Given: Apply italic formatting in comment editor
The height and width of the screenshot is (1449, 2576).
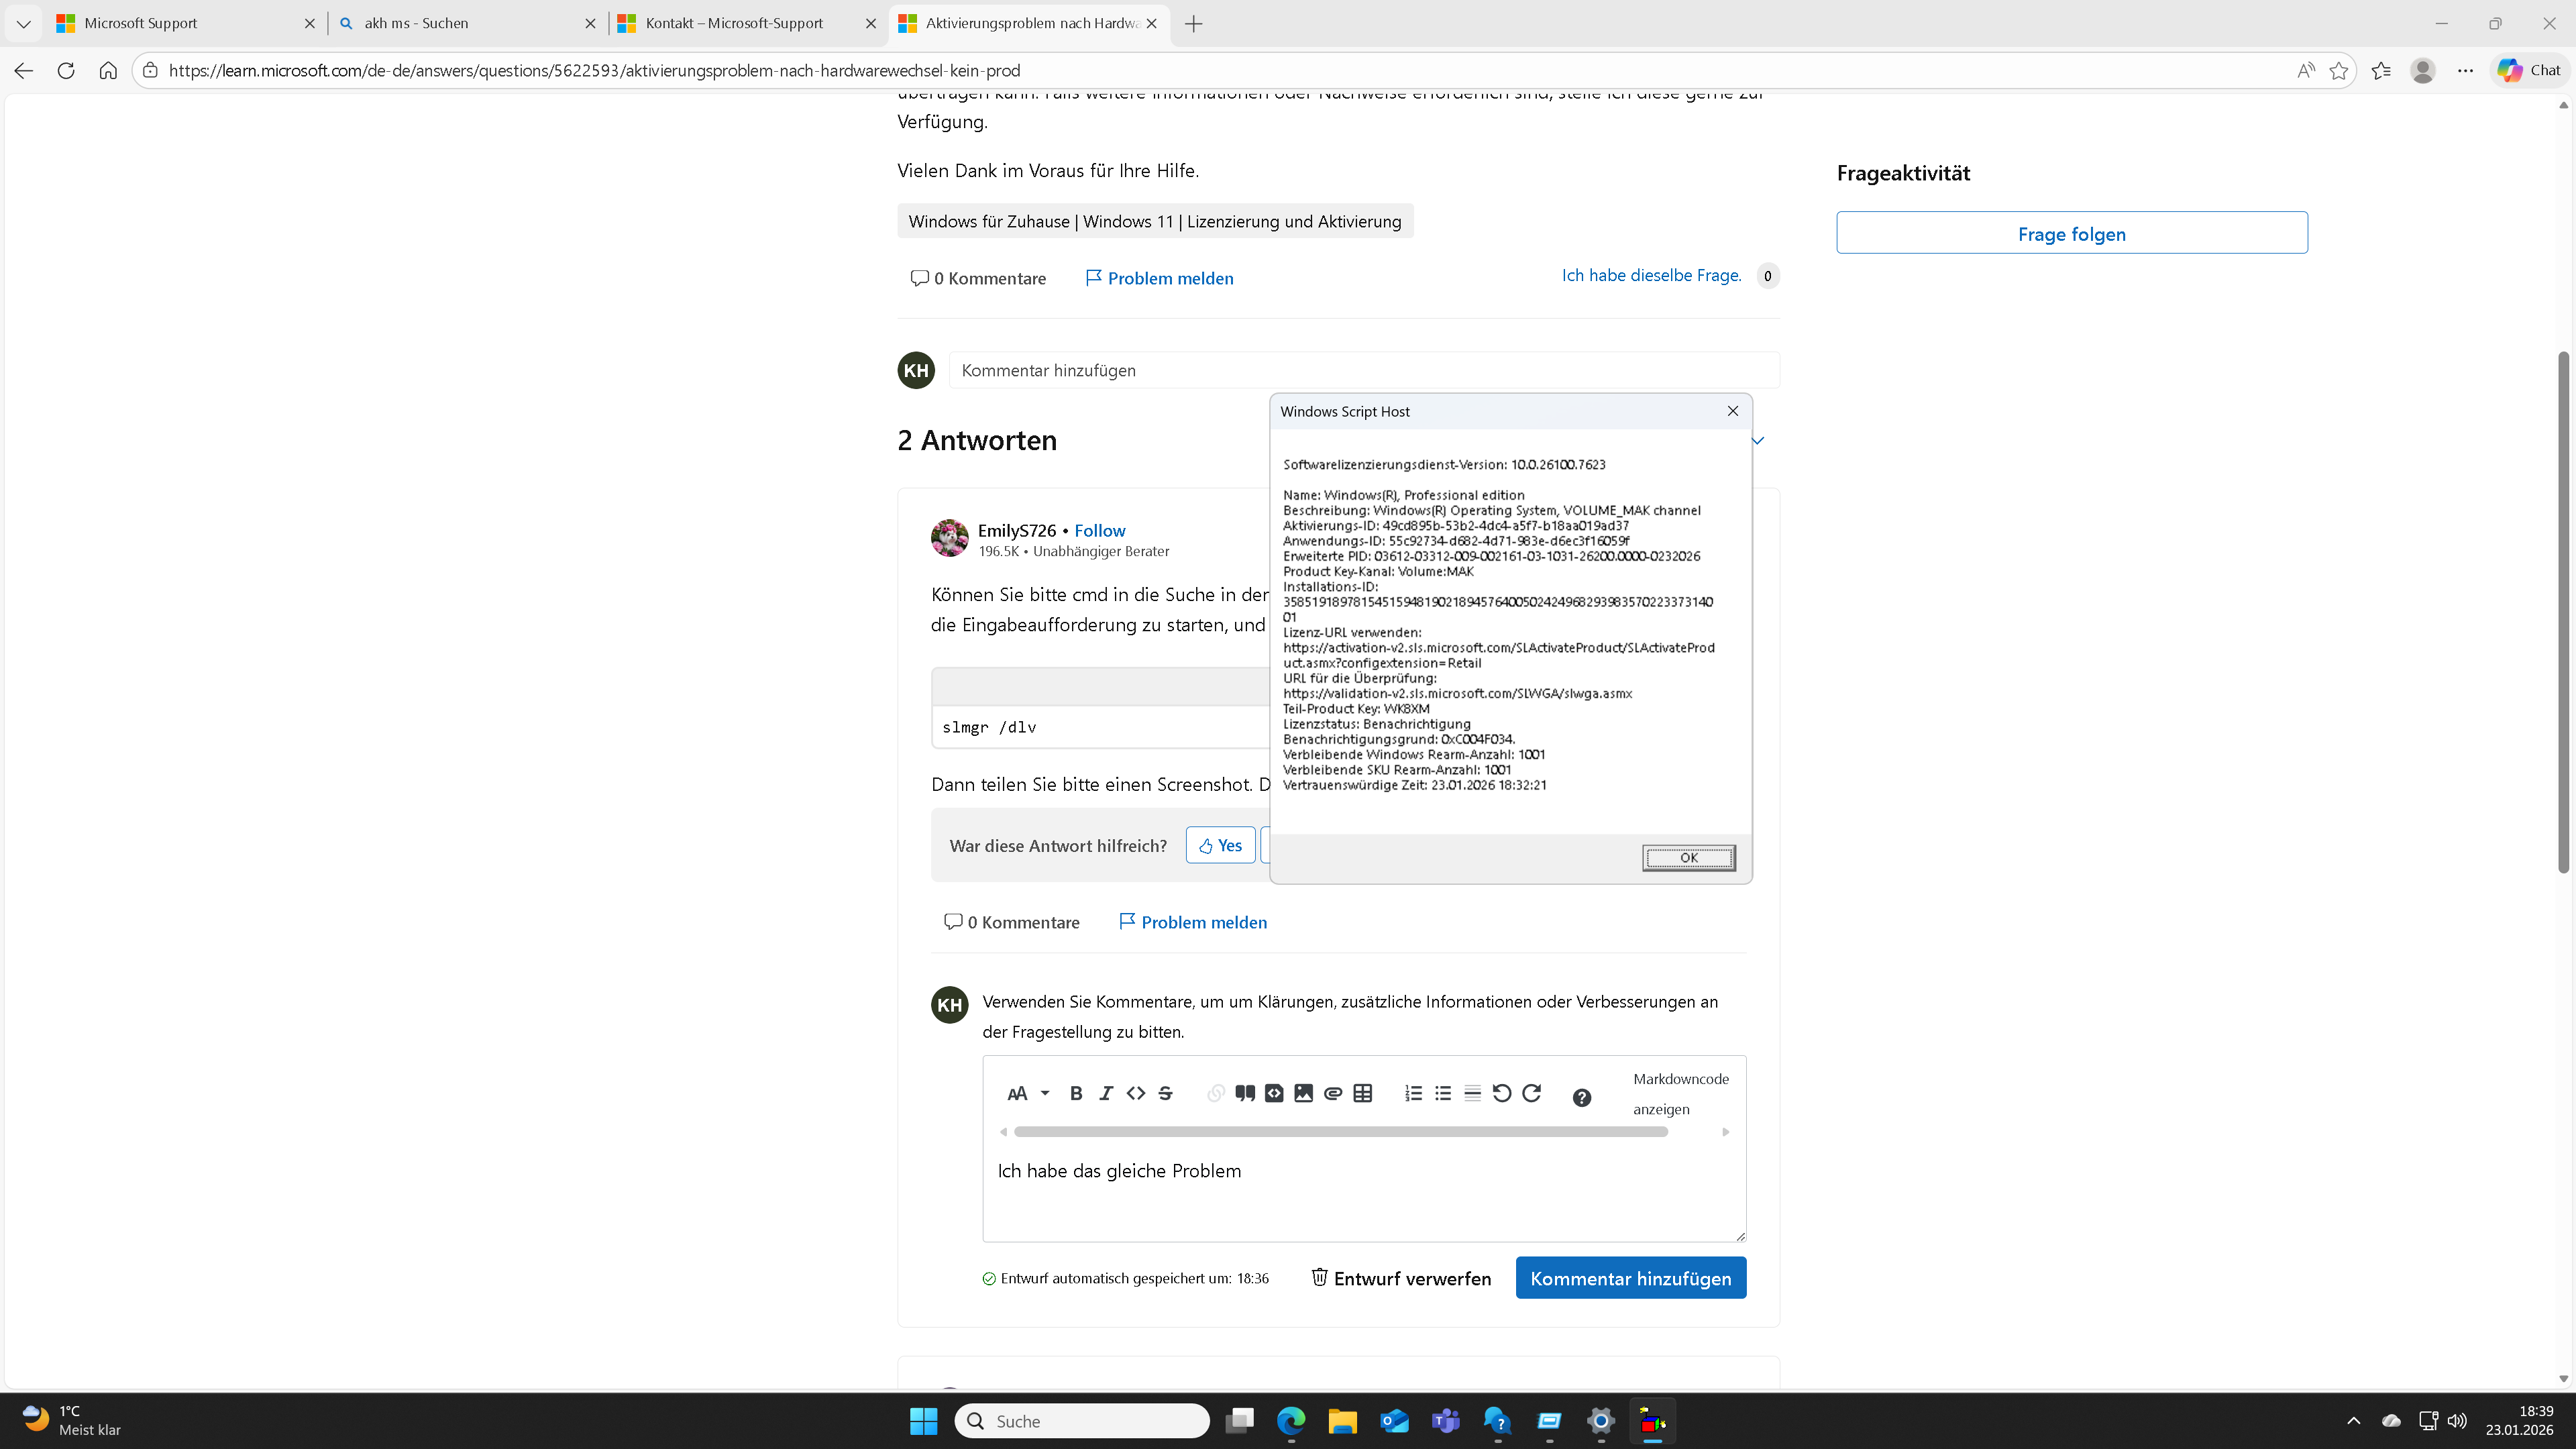Looking at the screenshot, I should [1106, 1093].
